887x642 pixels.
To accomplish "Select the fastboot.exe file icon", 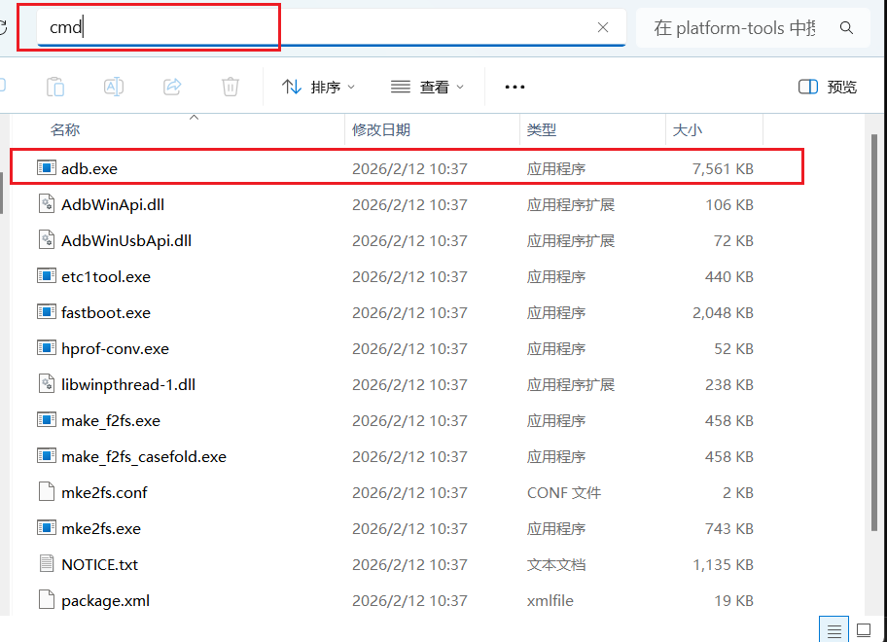I will [47, 311].
